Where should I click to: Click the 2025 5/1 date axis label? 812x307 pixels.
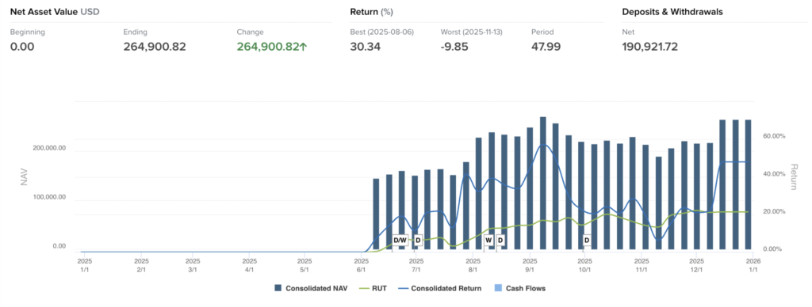tap(304, 266)
